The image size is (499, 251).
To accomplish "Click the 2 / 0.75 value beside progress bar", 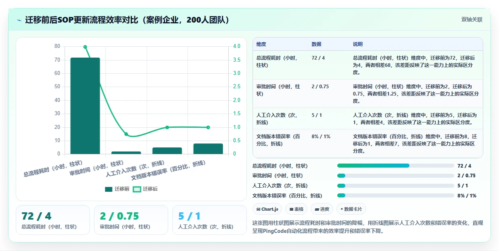I will point(467,176).
